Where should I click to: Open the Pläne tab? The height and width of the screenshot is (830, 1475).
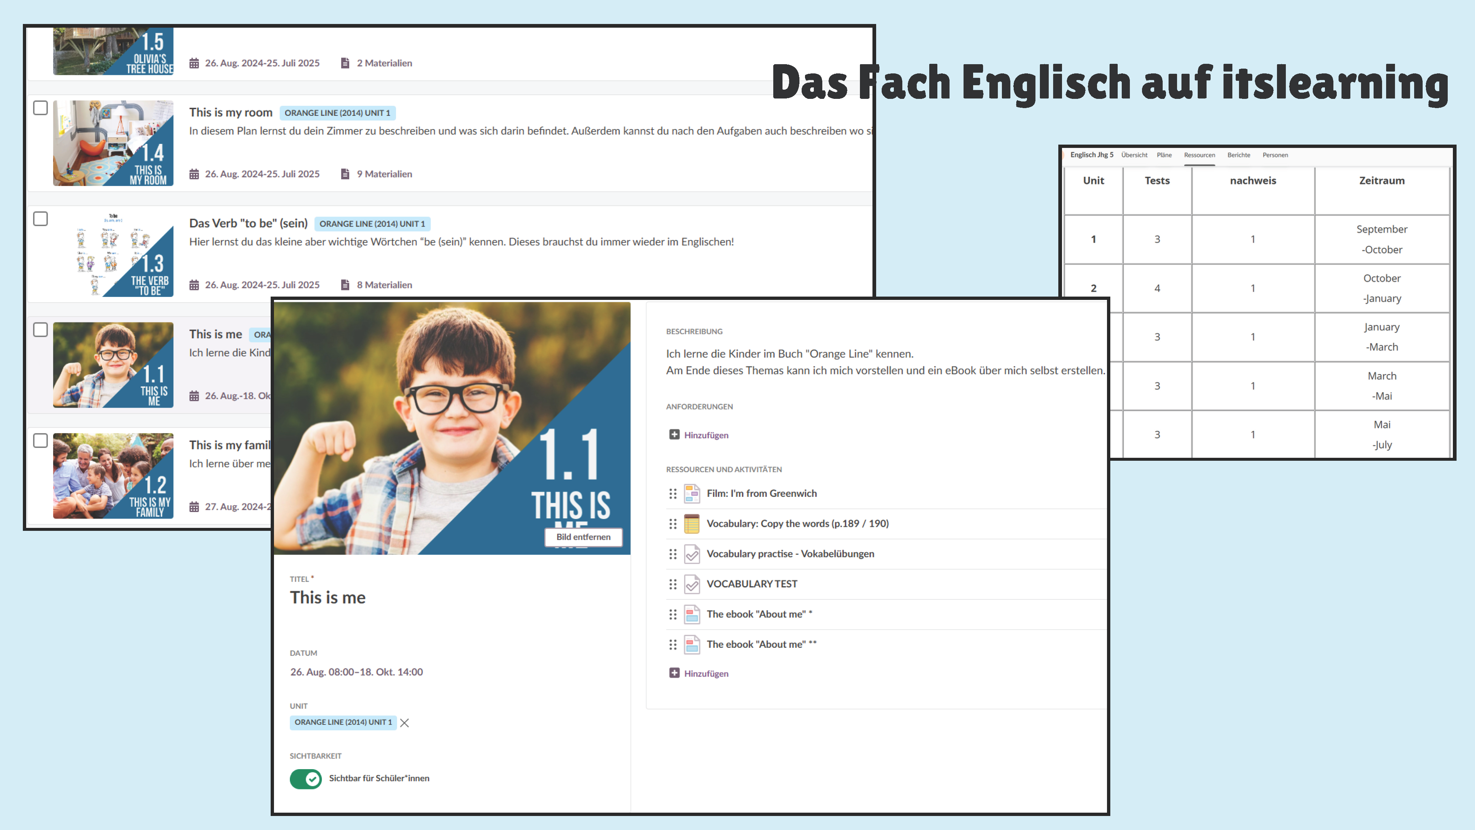click(x=1163, y=155)
